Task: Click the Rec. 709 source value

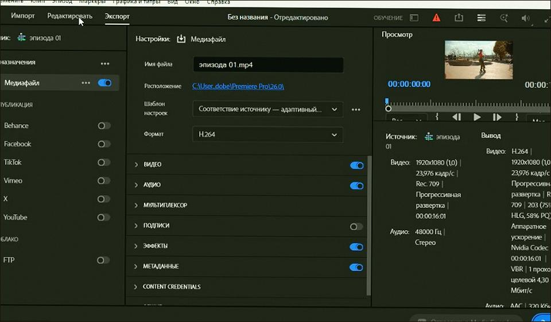Action: click(x=428, y=184)
